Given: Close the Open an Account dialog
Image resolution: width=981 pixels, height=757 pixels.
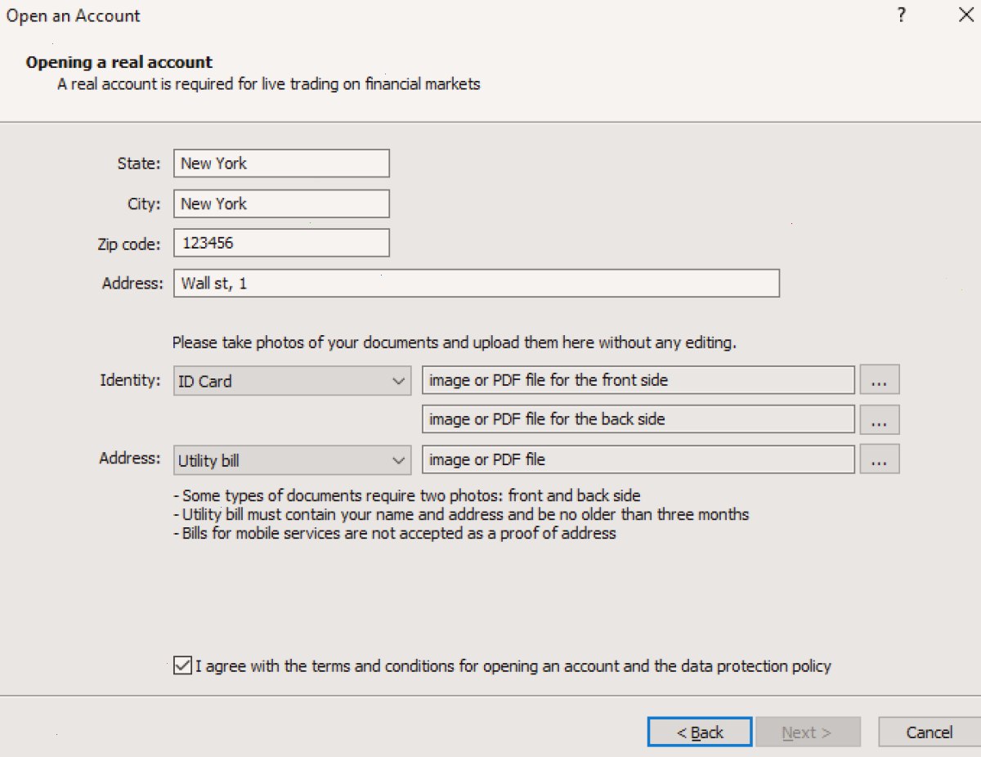Looking at the screenshot, I should click(965, 15).
